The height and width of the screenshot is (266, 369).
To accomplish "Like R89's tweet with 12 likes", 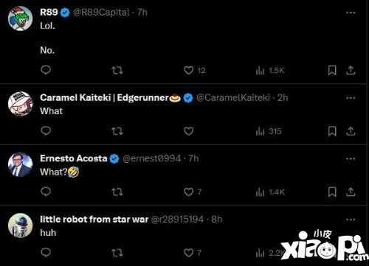I will tap(189, 71).
